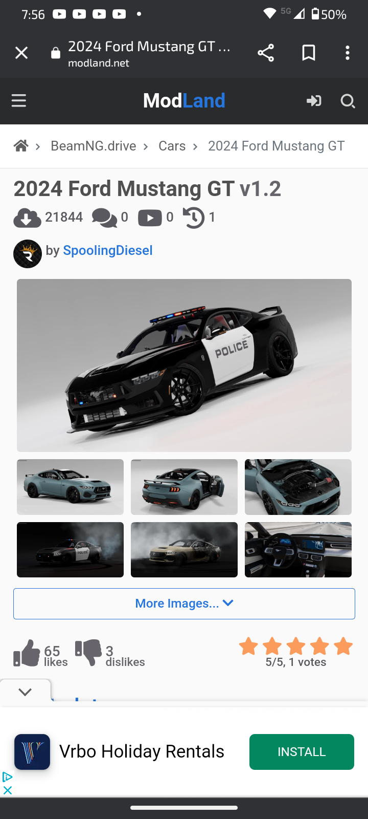The width and height of the screenshot is (368, 819).
Task: Tap the ModLand login arrow icon
Action: pyautogui.click(x=314, y=101)
